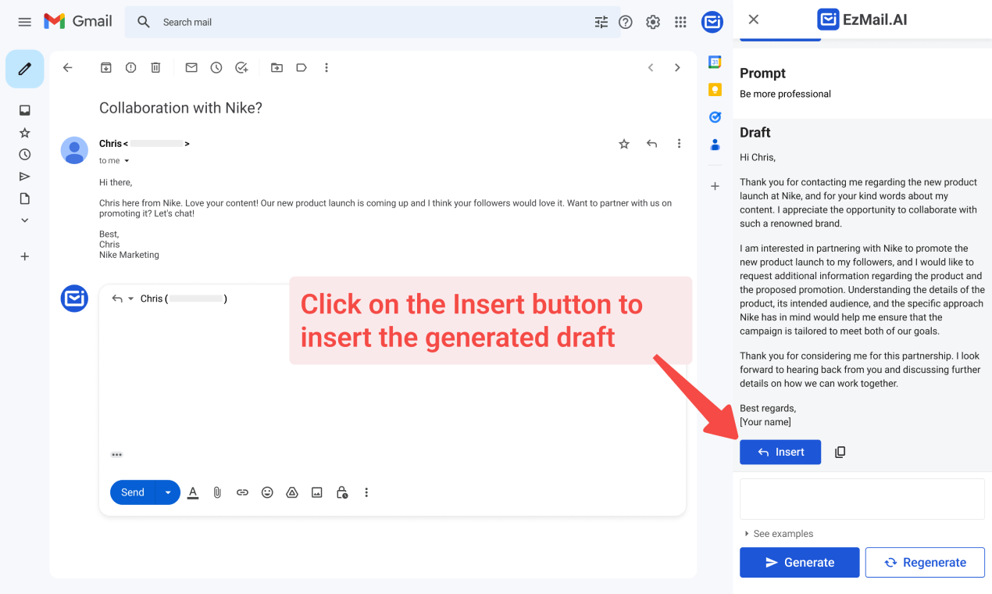Show trimmed content ellipsis in reply
The width and height of the screenshot is (992, 594).
coord(116,455)
